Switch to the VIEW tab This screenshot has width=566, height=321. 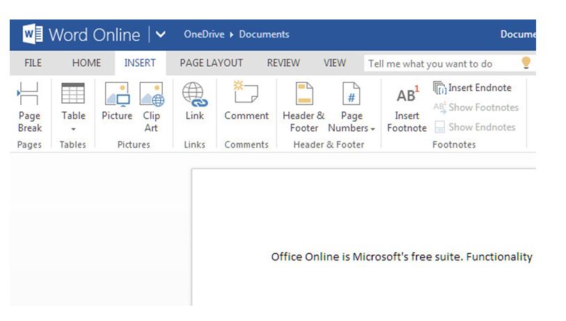click(x=335, y=63)
